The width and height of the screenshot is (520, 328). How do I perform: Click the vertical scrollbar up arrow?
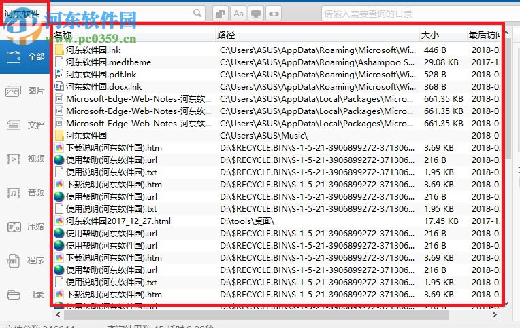pyautogui.click(x=507, y=32)
